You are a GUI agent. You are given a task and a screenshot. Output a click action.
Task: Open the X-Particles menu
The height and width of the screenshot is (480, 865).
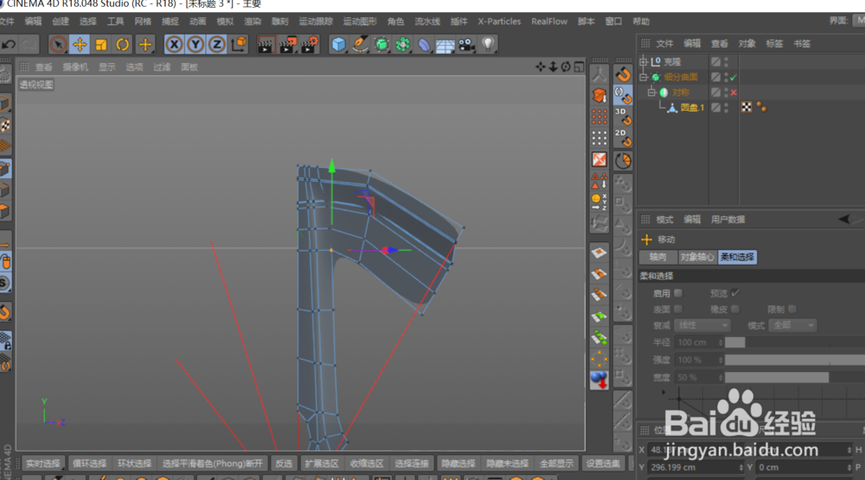pos(499,22)
